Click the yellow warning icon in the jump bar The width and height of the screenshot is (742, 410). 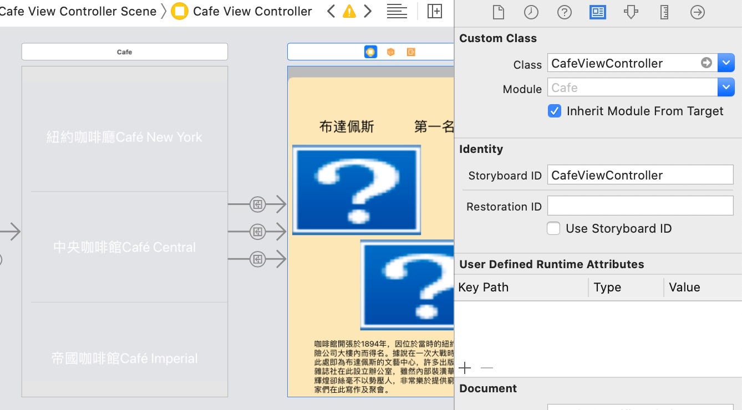click(x=349, y=10)
